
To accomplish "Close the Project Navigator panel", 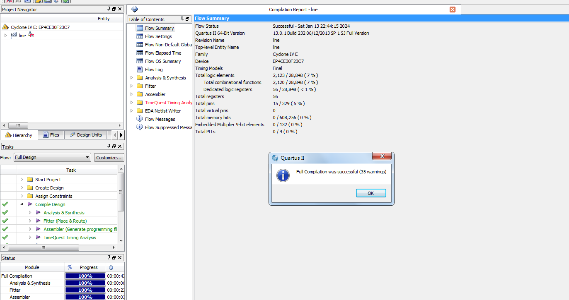I will (120, 9).
